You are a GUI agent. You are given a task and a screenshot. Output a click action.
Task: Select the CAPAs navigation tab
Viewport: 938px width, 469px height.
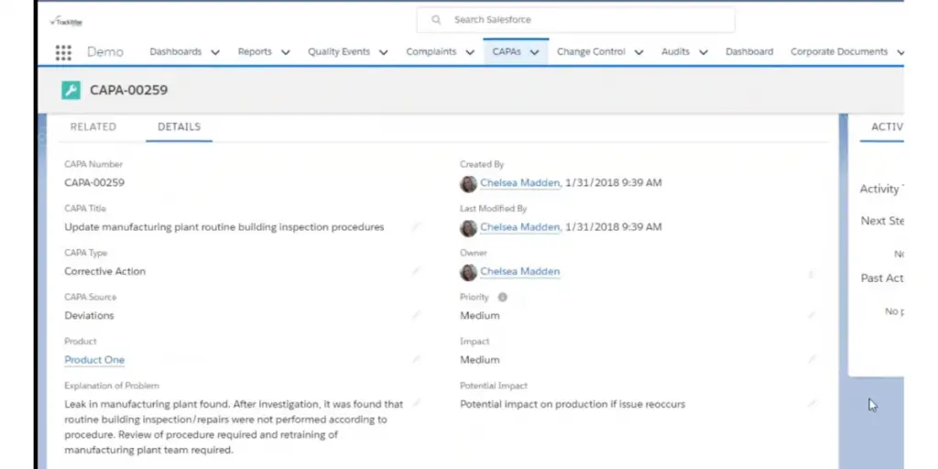tap(507, 52)
